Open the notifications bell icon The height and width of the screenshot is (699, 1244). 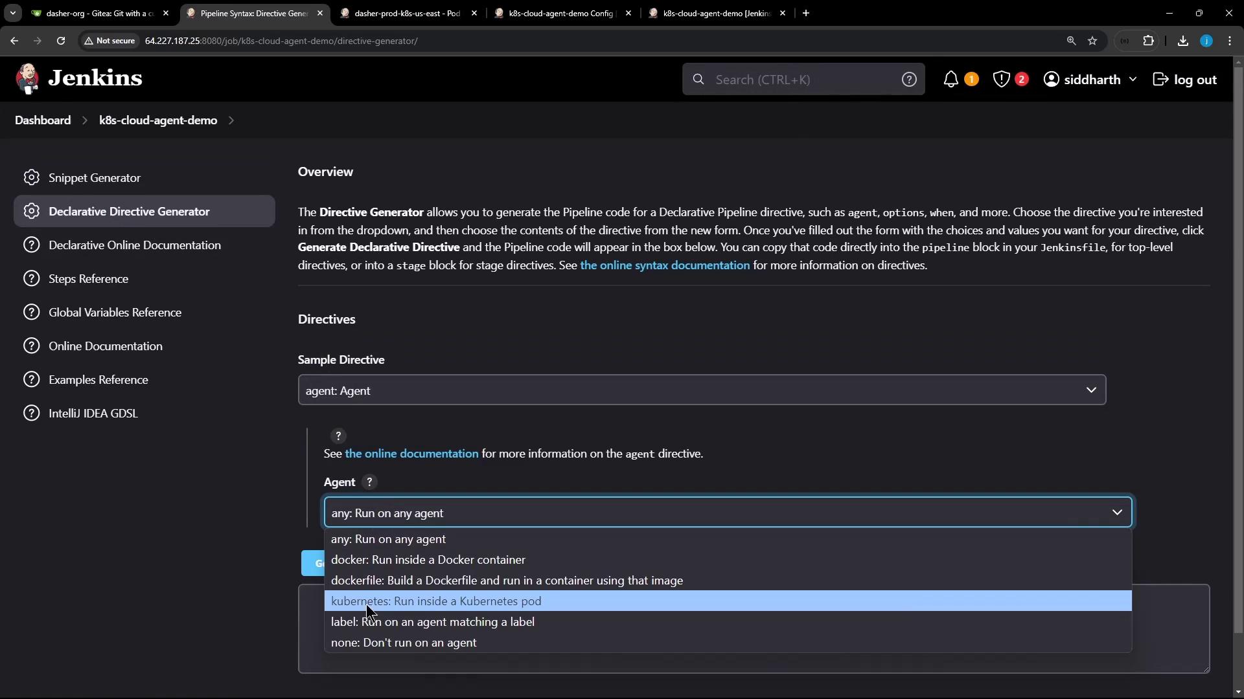tap(950, 80)
